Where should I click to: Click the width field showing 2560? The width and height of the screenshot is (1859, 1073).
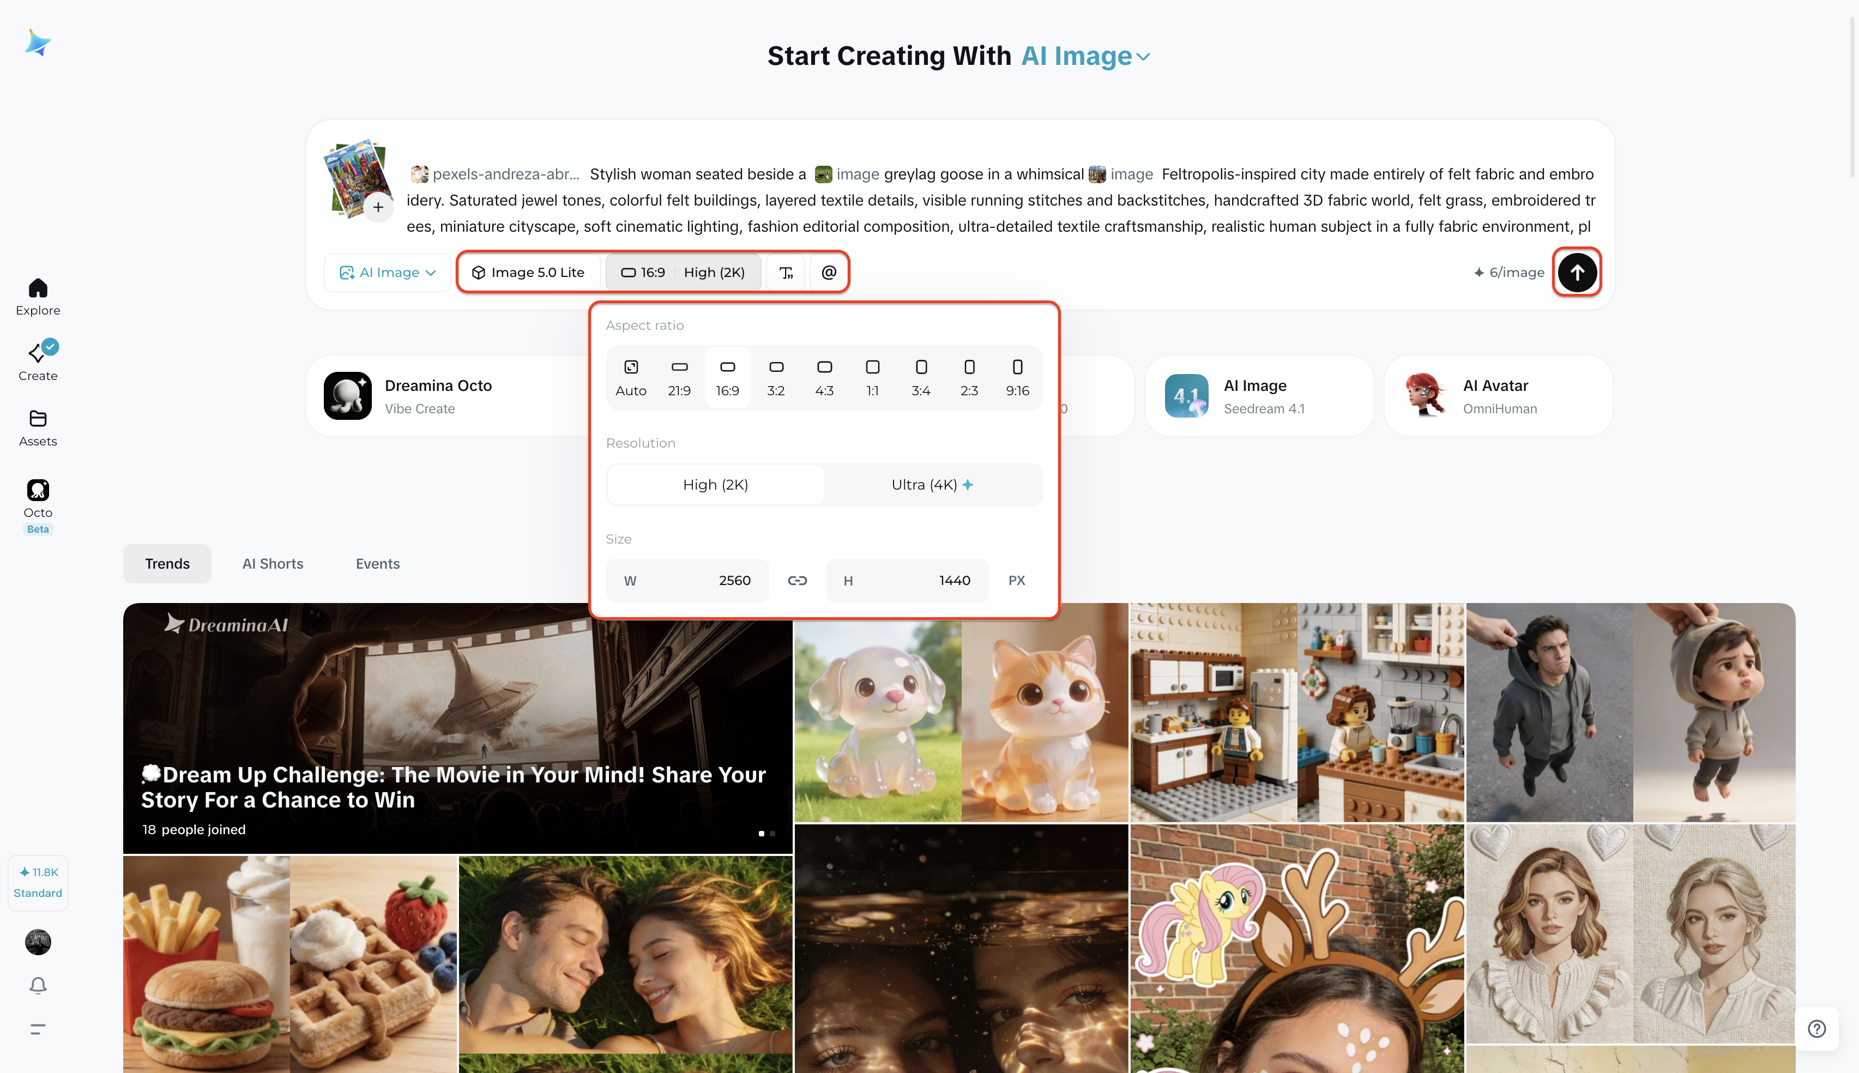[687, 581]
